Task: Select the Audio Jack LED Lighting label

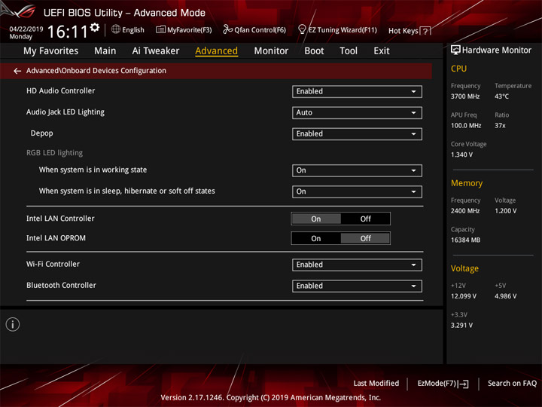Action: pos(65,112)
